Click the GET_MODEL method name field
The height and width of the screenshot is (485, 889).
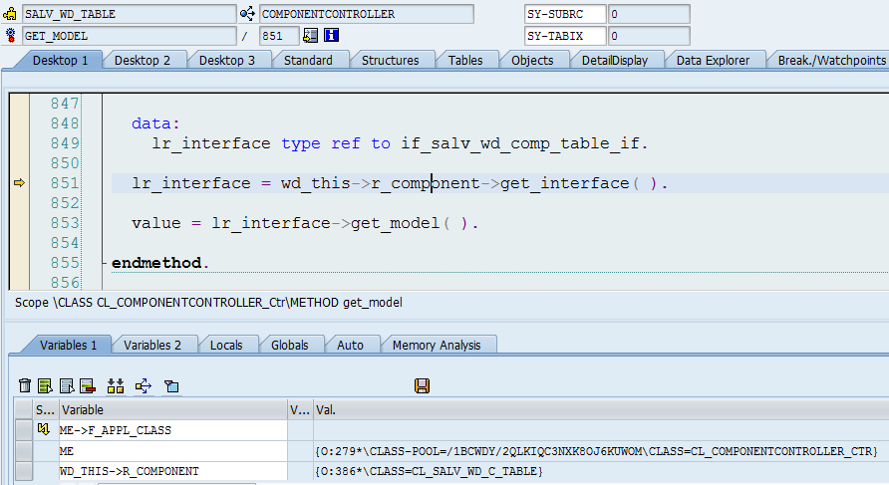pyautogui.click(x=126, y=36)
